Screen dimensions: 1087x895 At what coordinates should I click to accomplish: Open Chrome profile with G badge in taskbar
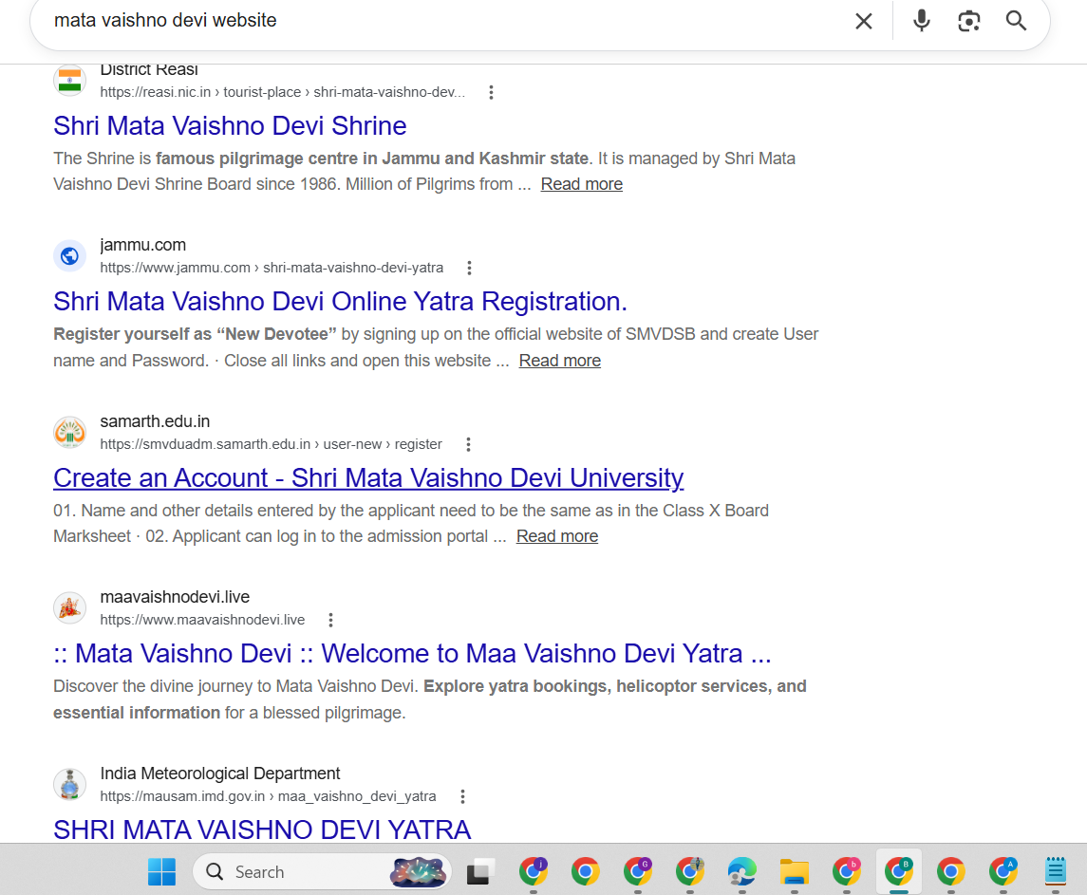[x=638, y=871]
